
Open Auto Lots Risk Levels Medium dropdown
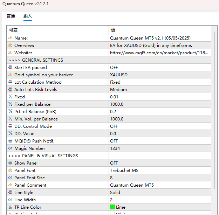click(160, 90)
